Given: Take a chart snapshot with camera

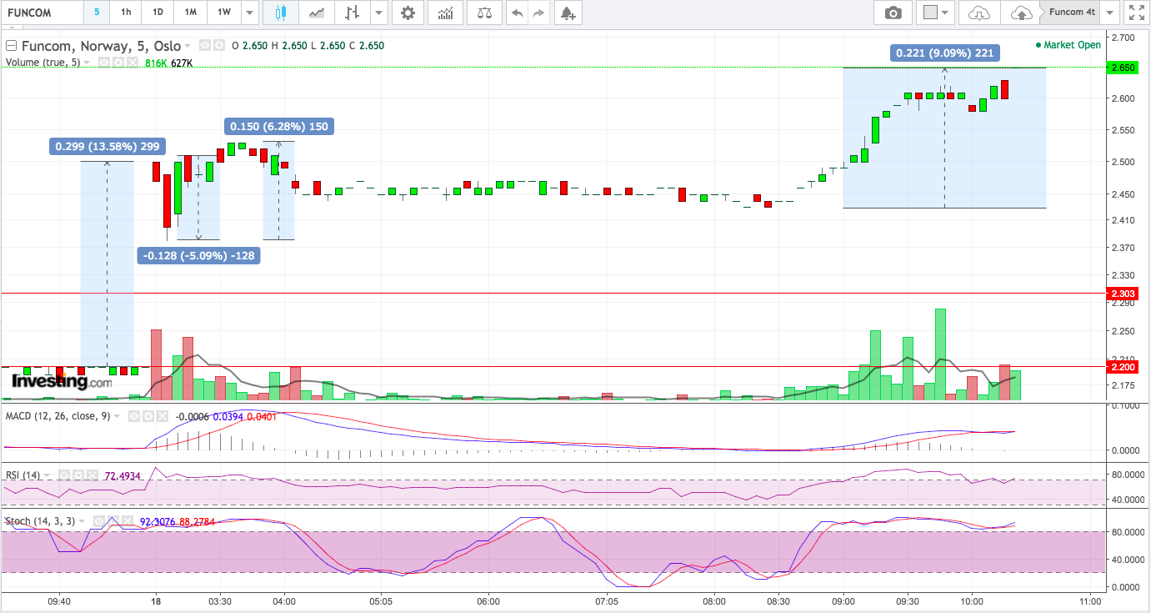Looking at the screenshot, I should tap(893, 13).
